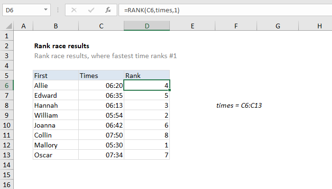Select row 3 header
This screenshot has width=332, height=189.
point(7,56)
